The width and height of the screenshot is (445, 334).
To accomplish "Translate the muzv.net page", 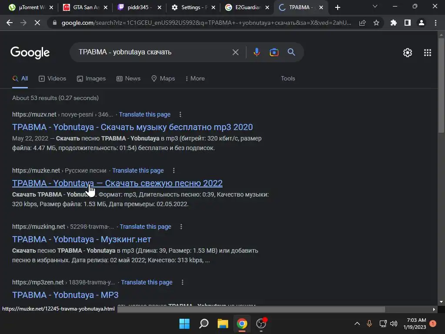I will tap(144, 114).
